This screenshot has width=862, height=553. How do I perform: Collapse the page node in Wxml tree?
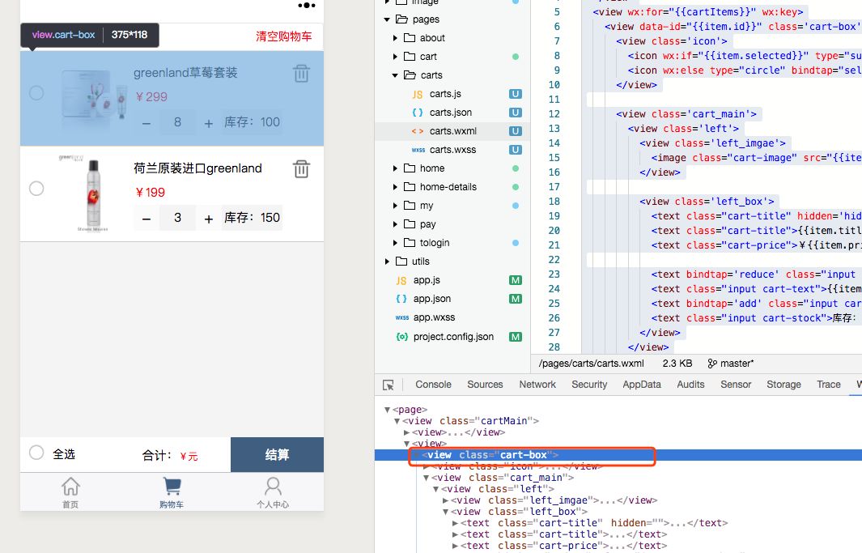coord(387,410)
